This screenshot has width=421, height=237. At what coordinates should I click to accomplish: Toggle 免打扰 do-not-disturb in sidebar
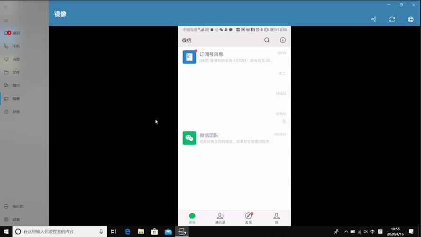tap(24, 206)
